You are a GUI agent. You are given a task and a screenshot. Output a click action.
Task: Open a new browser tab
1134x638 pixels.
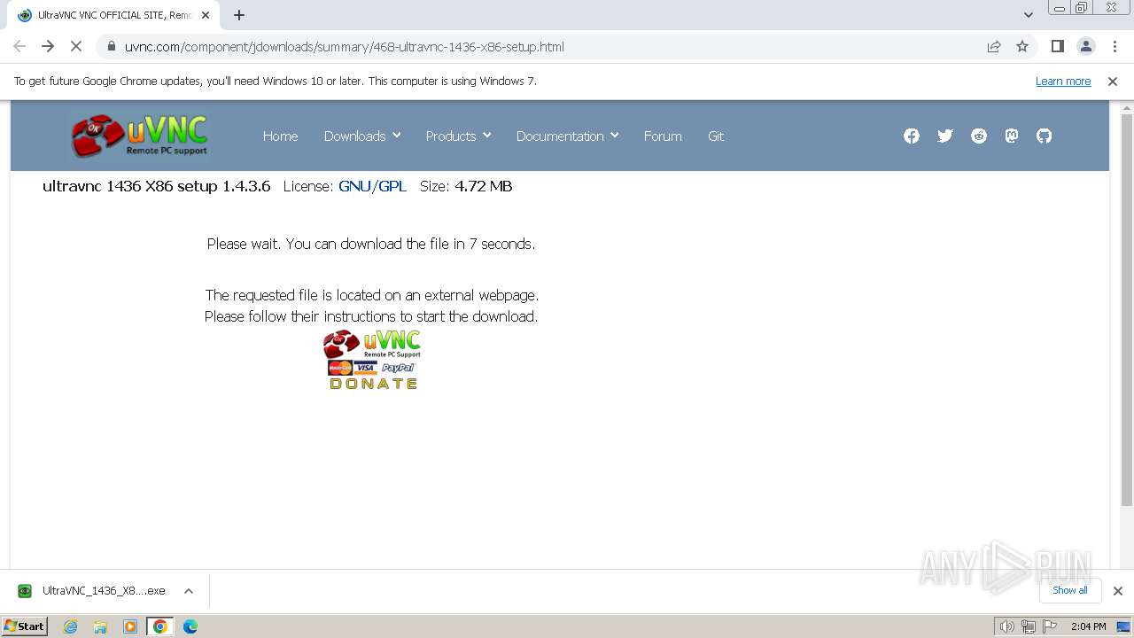tap(239, 15)
